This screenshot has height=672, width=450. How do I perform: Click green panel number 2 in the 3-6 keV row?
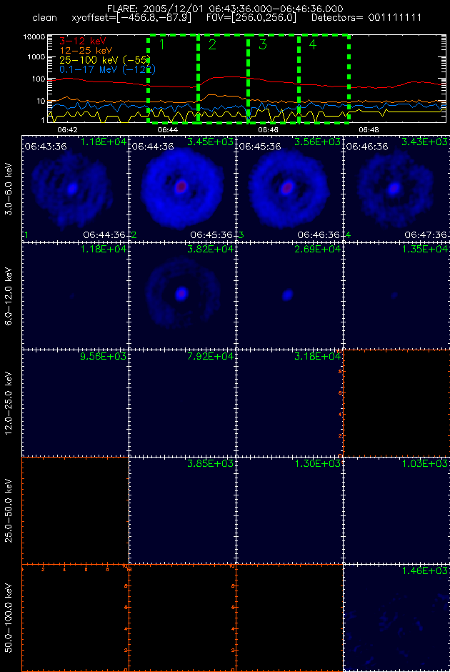[x=133, y=235]
